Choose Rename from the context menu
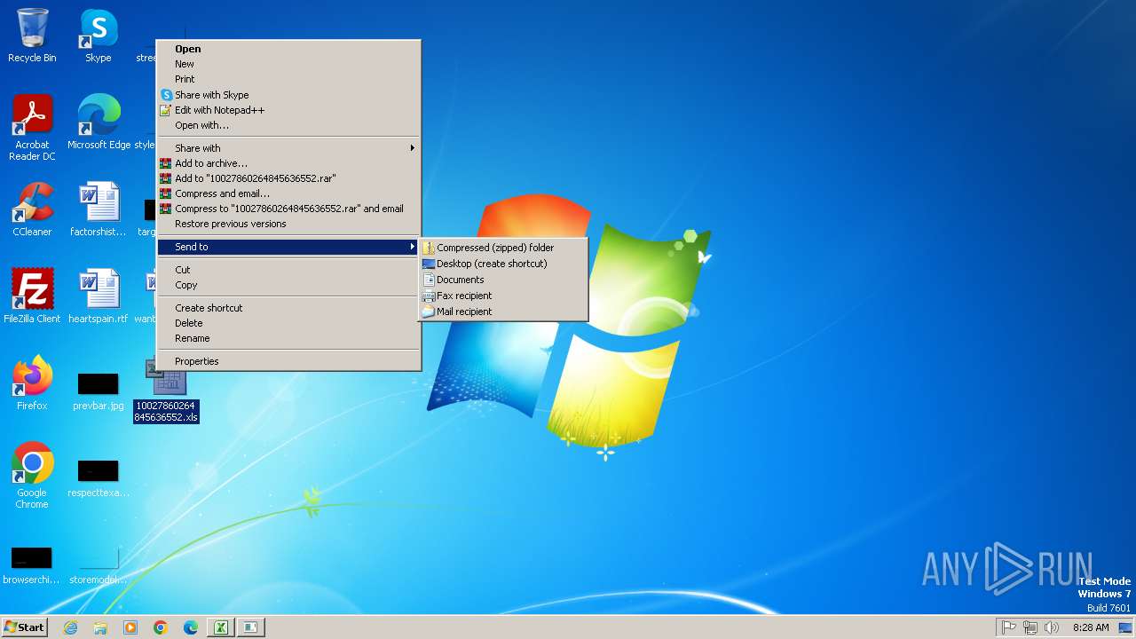 [288, 338]
